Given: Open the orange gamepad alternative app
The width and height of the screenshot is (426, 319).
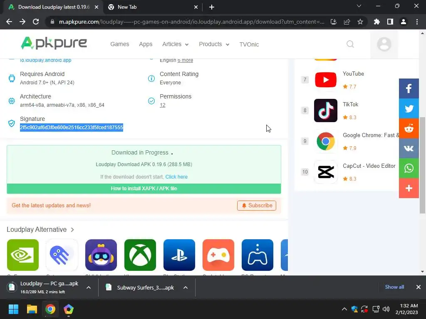Looking at the screenshot, I should click(218, 255).
